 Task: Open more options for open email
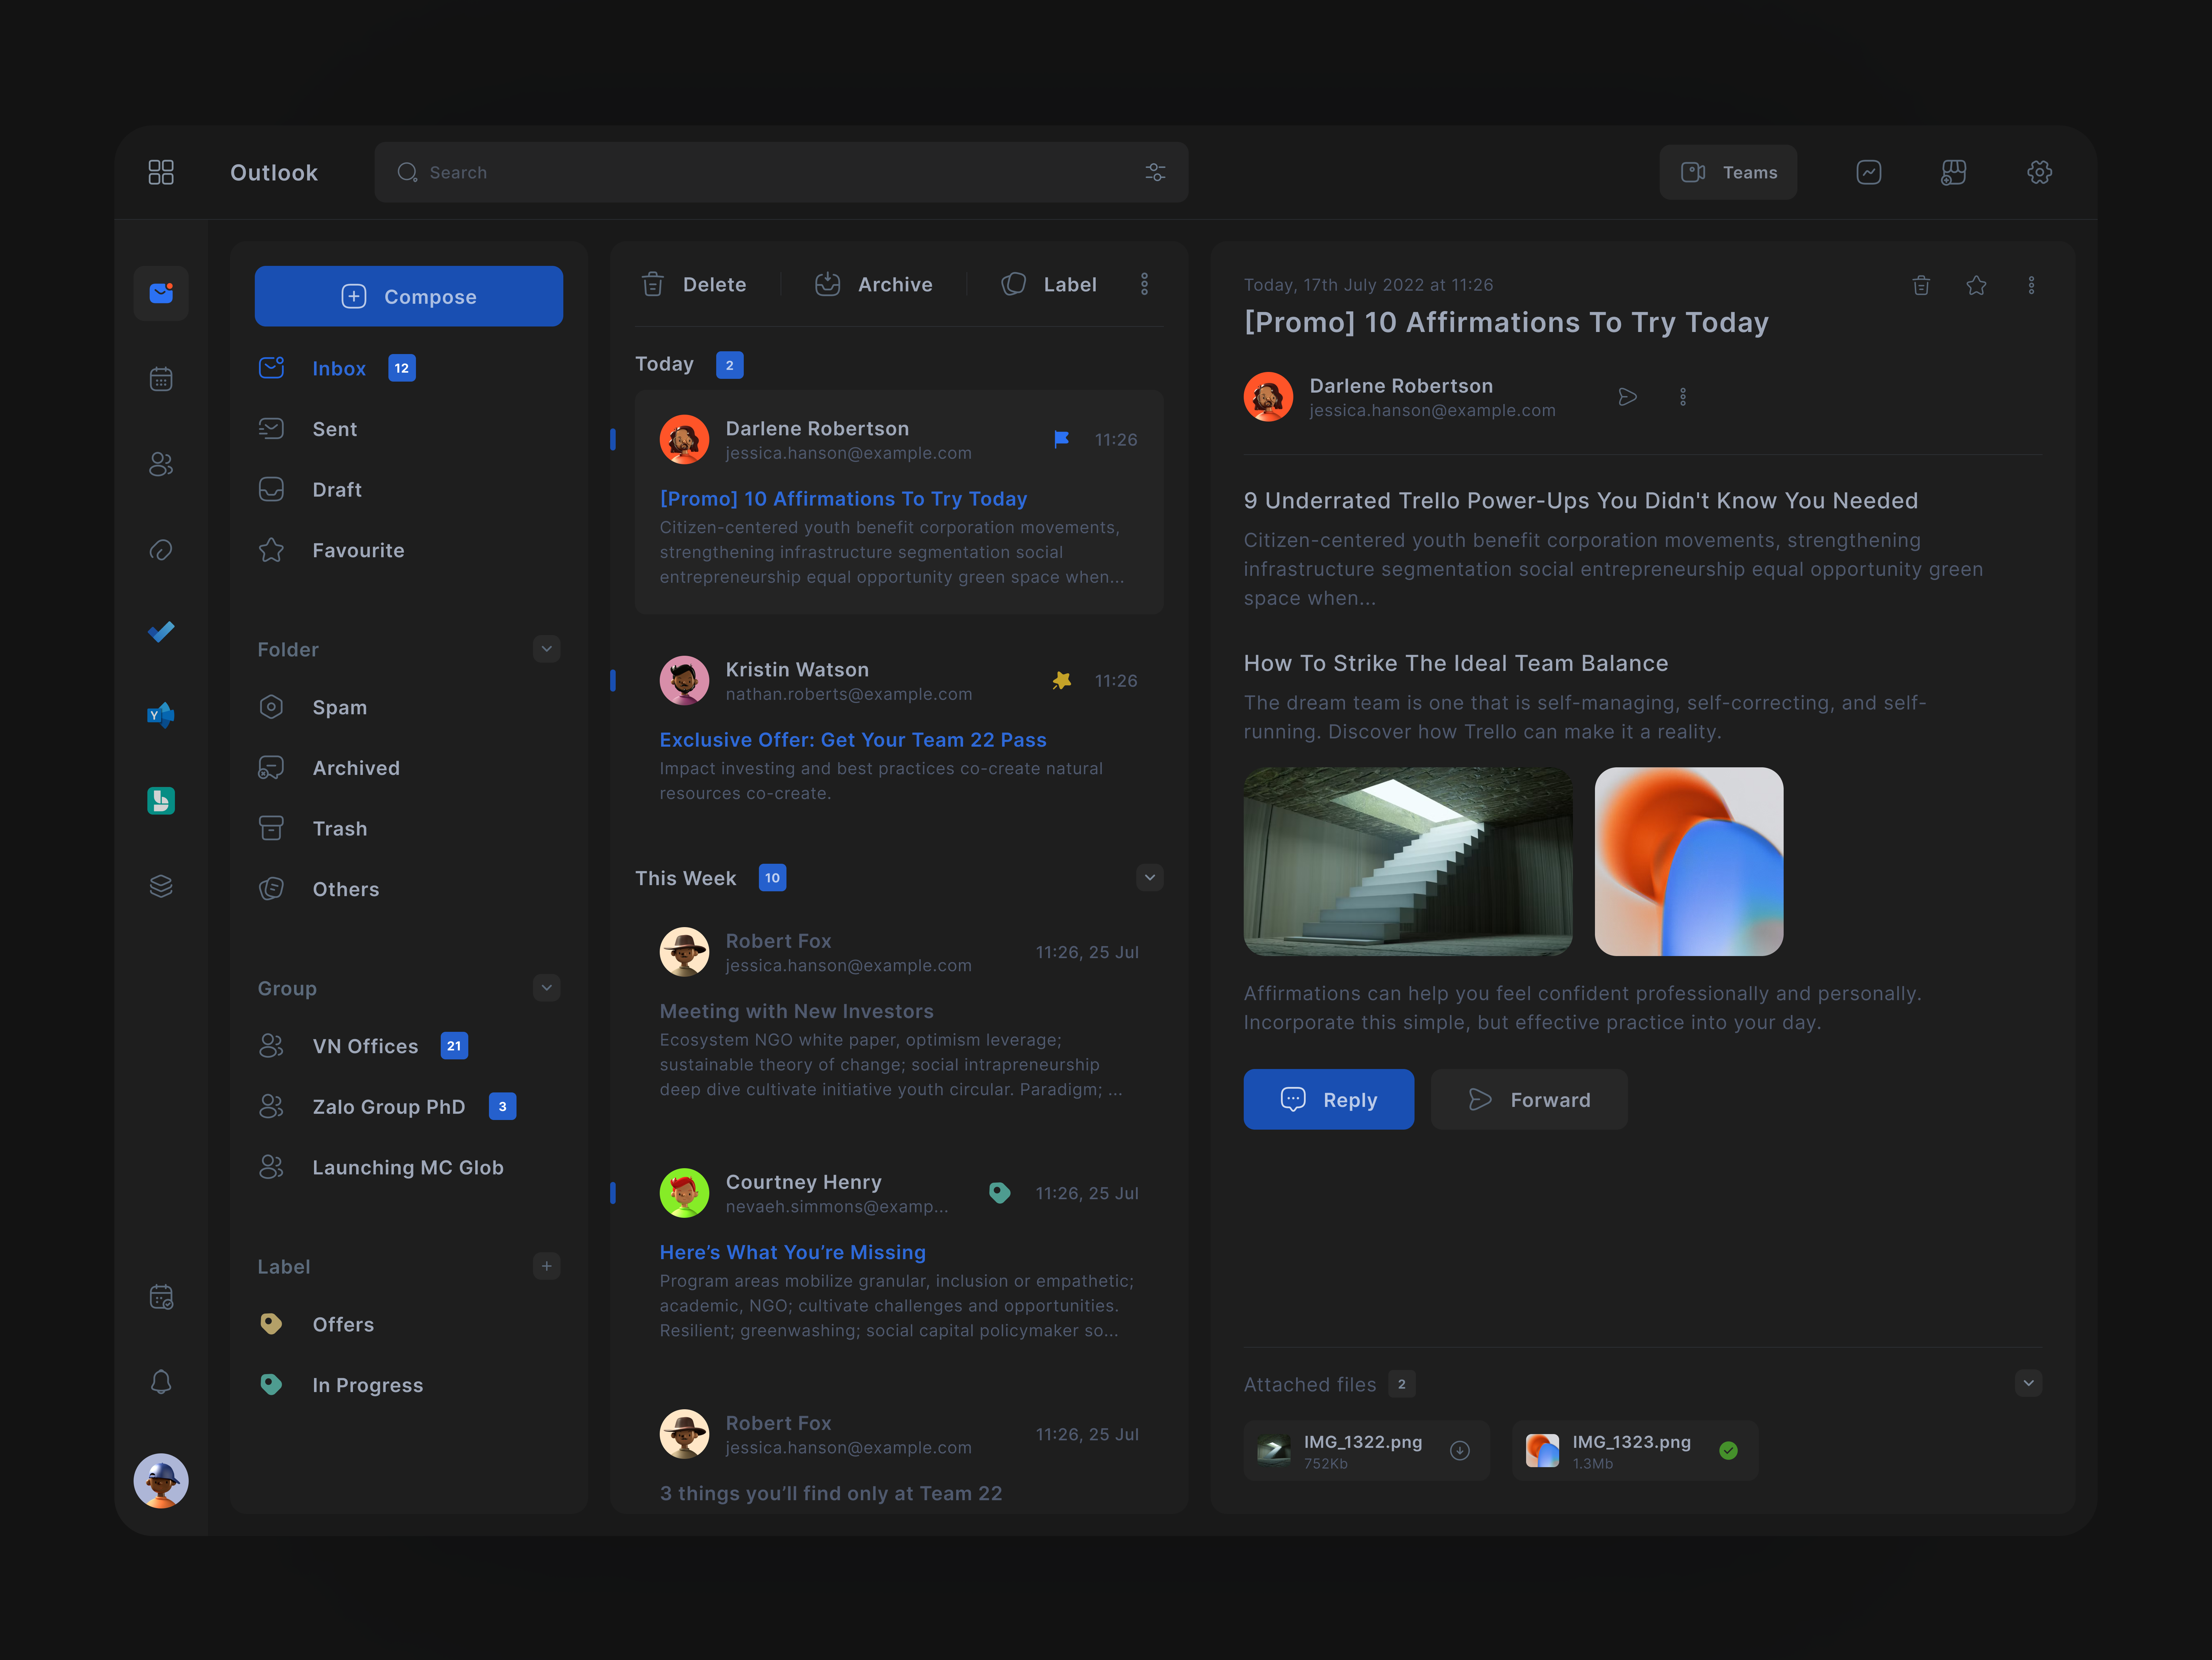coord(2031,285)
